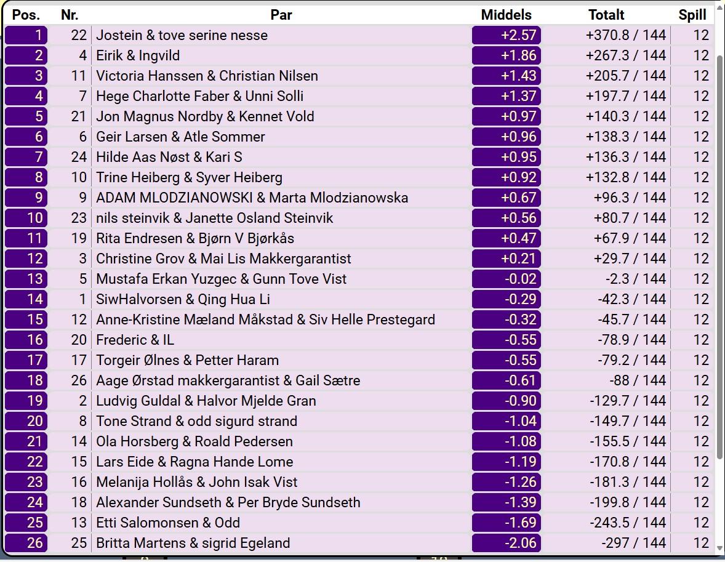725x562 pixels.
Task: Open Victoria Hanssen & Christian Nilsen row
Action: 207,76
